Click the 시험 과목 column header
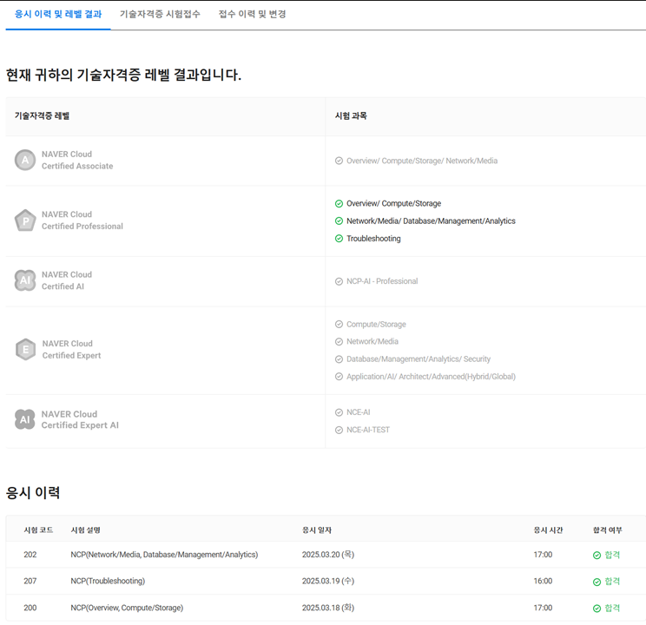Image resolution: width=646 pixels, height=625 pixels. point(351,116)
